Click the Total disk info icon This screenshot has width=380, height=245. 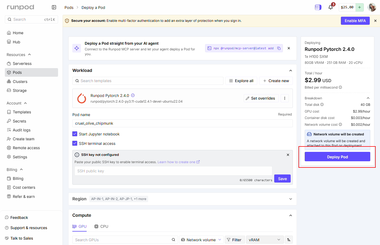click(x=322, y=104)
